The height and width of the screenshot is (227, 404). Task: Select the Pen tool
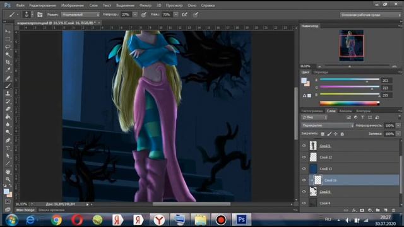coord(8,141)
